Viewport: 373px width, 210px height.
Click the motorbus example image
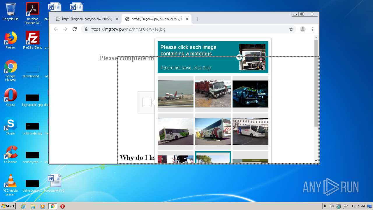252,57
